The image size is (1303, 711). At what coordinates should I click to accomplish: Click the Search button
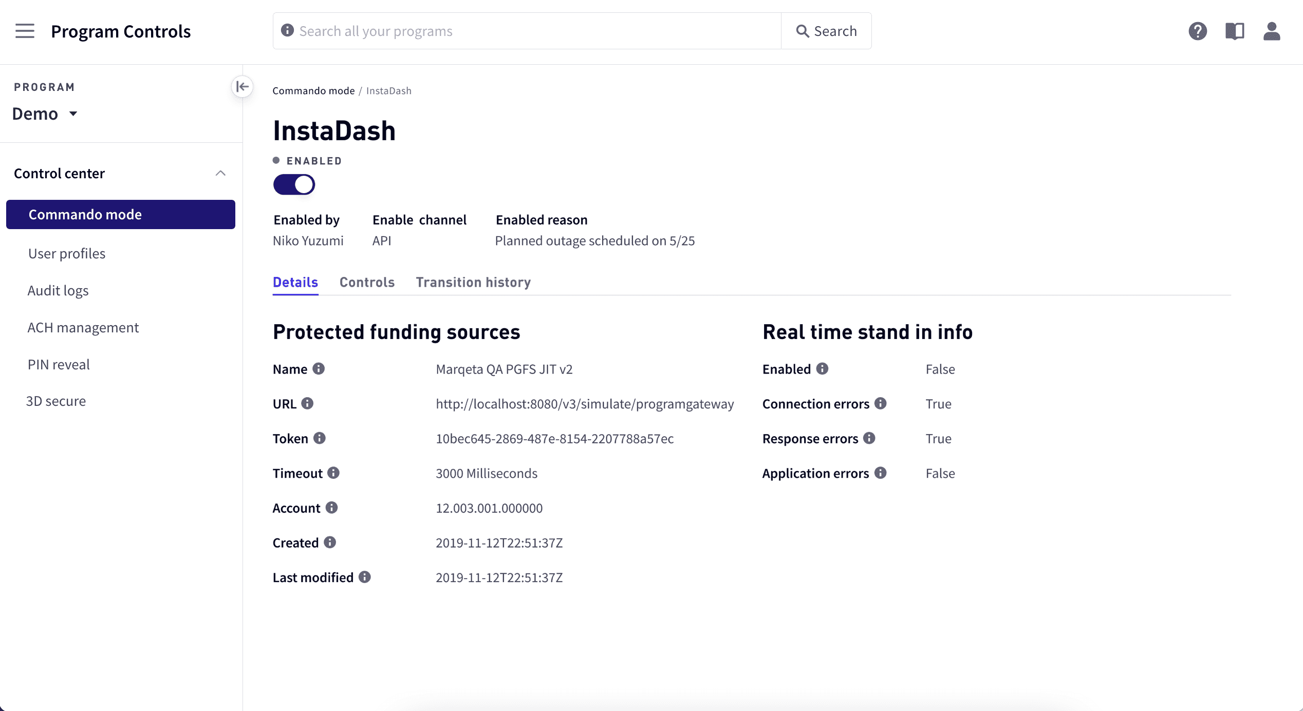826,31
